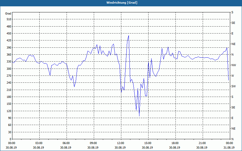Click the "Windrichtung [Grad]" chart title

[122, 3]
